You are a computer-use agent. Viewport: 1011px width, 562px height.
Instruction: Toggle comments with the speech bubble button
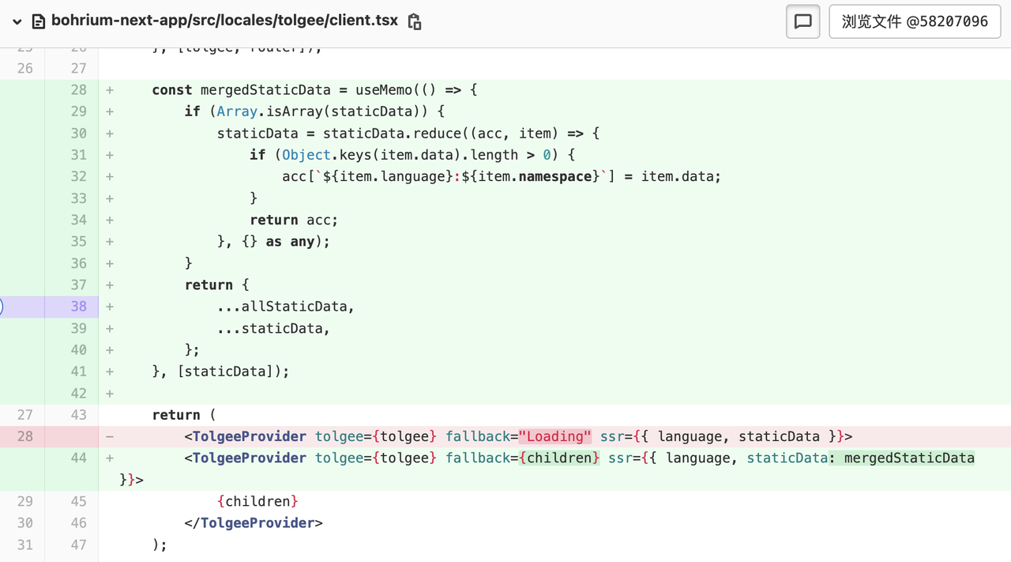[802, 21]
